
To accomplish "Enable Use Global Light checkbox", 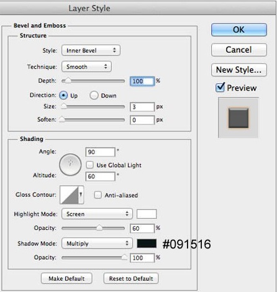I will (x=90, y=165).
